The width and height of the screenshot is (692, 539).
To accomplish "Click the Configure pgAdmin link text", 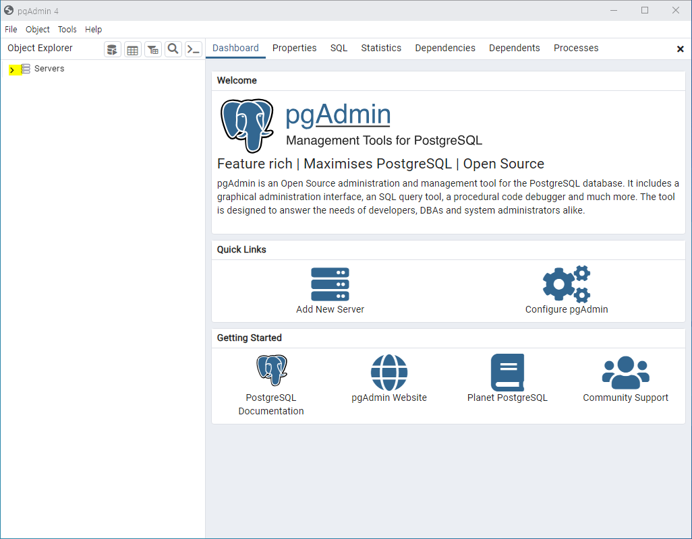I will [x=567, y=309].
